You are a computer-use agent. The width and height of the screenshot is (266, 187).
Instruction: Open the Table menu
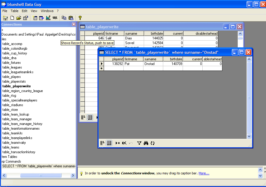pyautogui.click(x=14, y=11)
